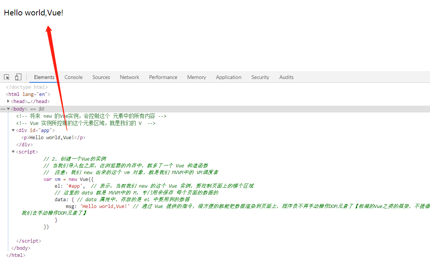This screenshot has width=430, height=258.
Task: Select the closing </body> tag
Action: click(x=21, y=248)
